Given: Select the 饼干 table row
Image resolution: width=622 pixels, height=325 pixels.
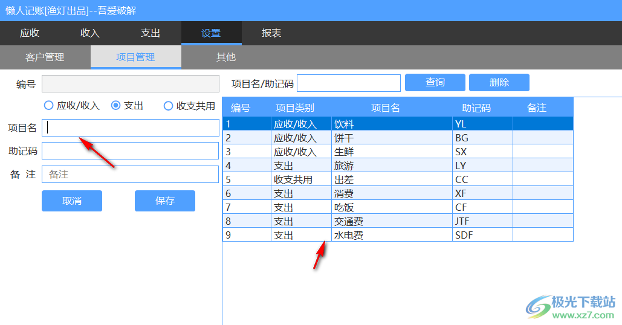Looking at the screenshot, I should pyautogui.click(x=398, y=138).
